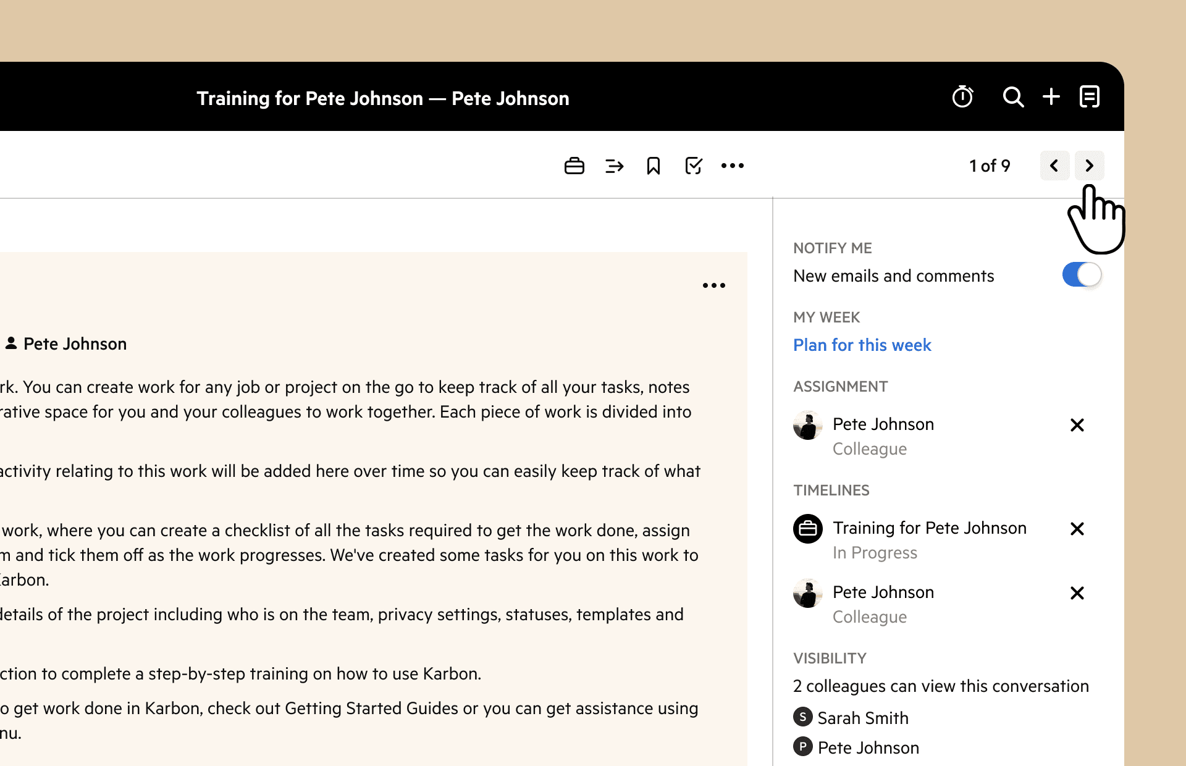The image size is (1186, 766).
Task: Bookmark this conversation
Action: 654,166
